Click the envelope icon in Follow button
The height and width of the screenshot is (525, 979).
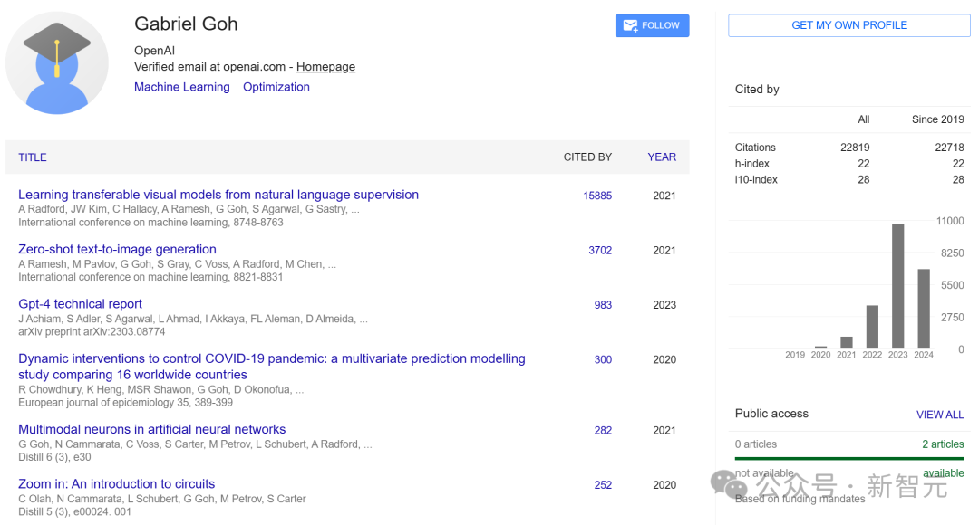[631, 25]
